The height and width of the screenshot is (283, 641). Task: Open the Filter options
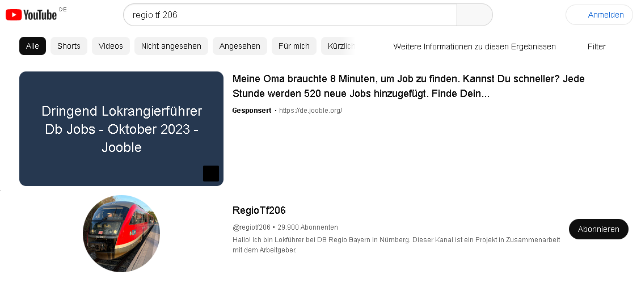pos(596,46)
